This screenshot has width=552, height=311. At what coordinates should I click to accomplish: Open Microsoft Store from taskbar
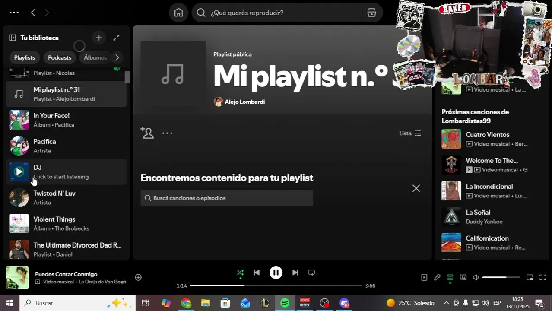[x=225, y=303]
